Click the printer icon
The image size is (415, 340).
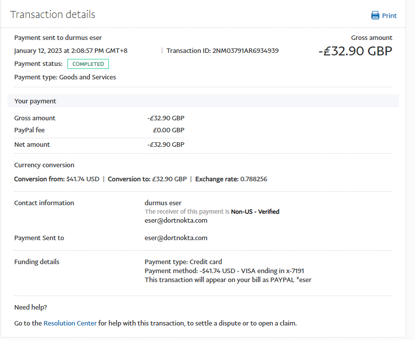tap(375, 15)
